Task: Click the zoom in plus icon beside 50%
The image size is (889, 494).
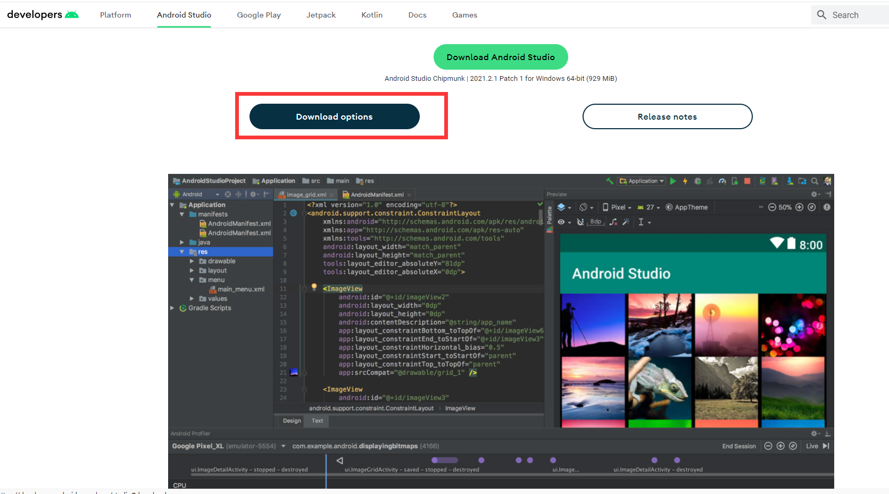Action: pos(799,207)
